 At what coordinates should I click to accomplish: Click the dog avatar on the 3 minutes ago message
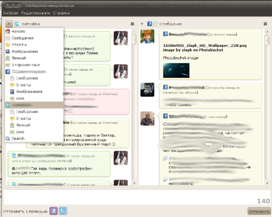coord(121,38)
